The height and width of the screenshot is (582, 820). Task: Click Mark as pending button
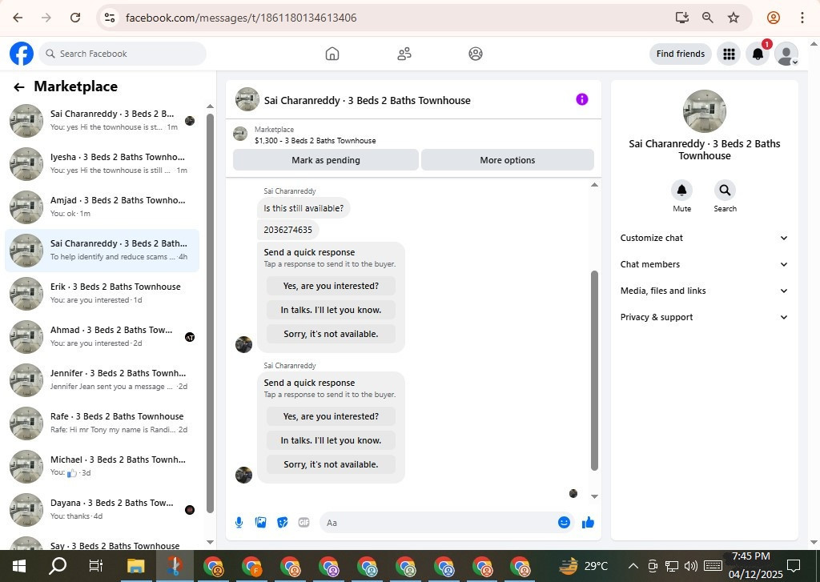coord(326,160)
